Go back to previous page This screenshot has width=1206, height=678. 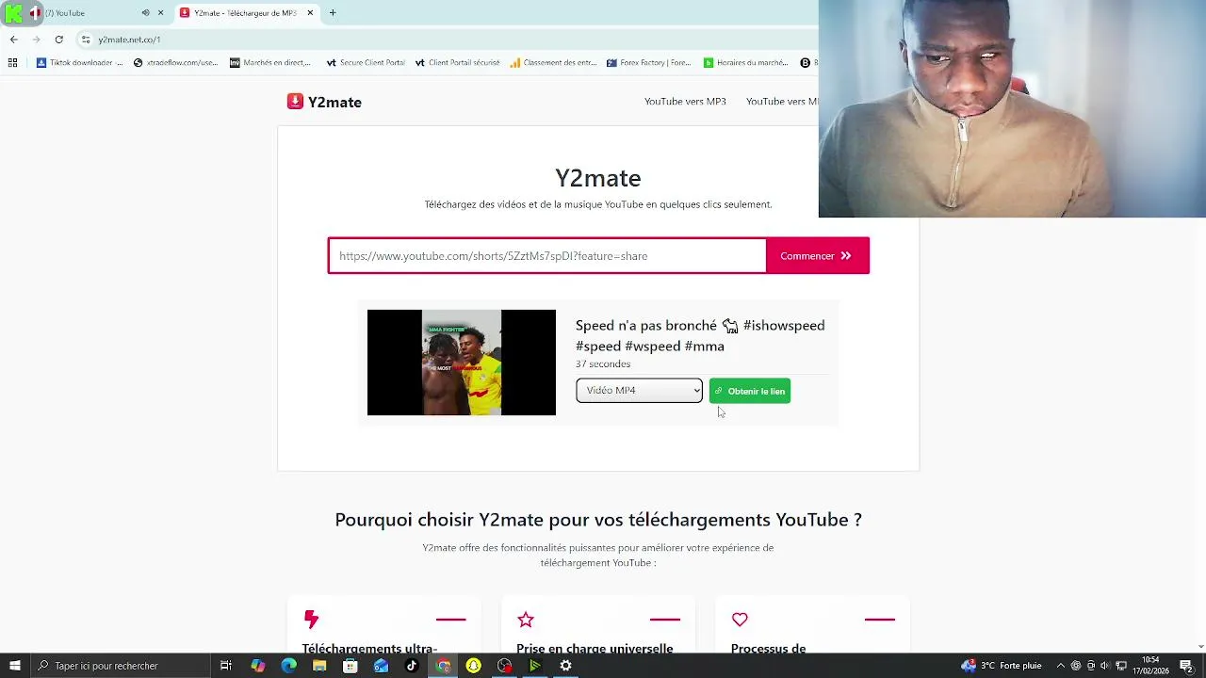[13, 40]
